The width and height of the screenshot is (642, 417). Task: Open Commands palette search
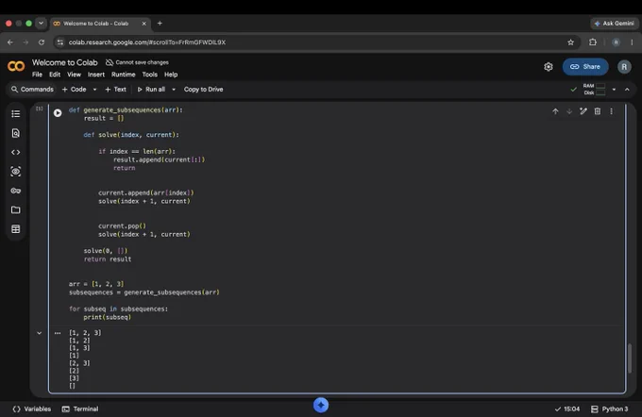pos(32,90)
